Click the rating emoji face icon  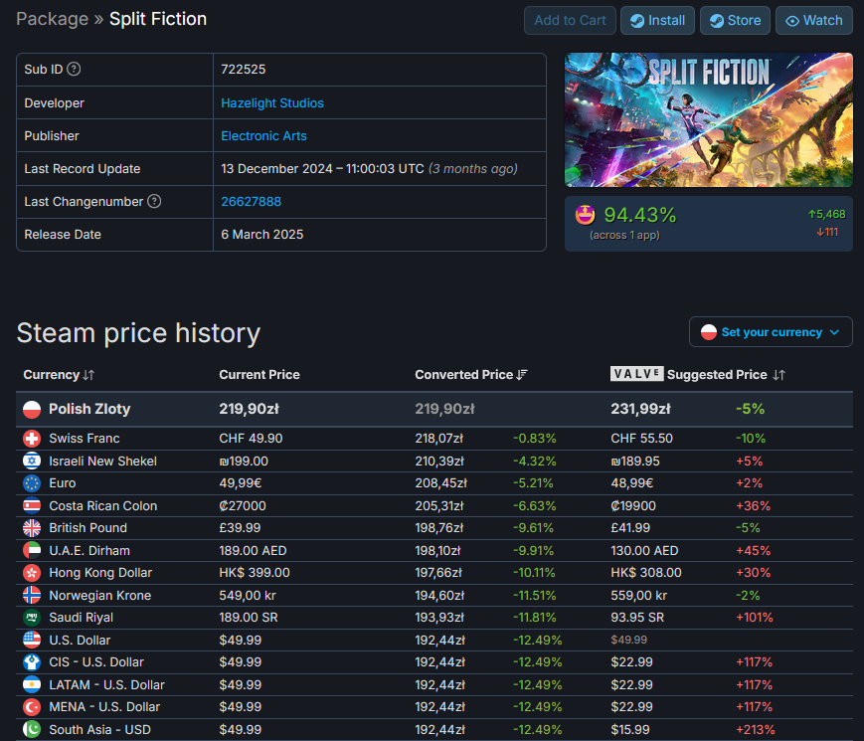pos(586,215)
